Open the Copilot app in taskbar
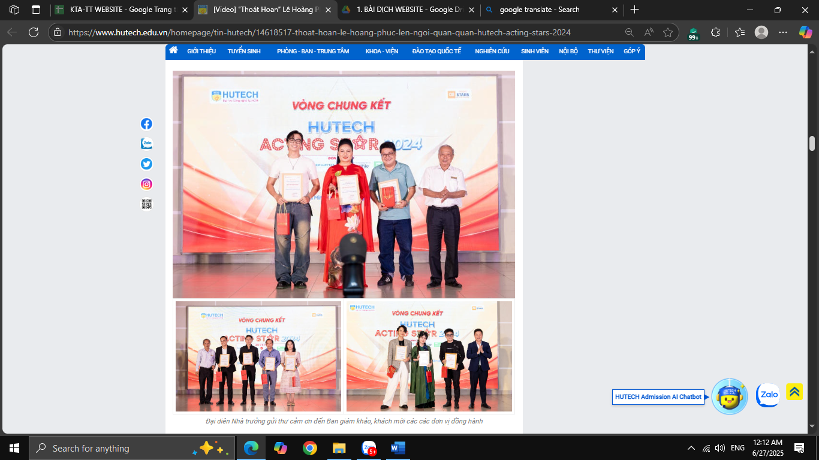 coord(281,448)
